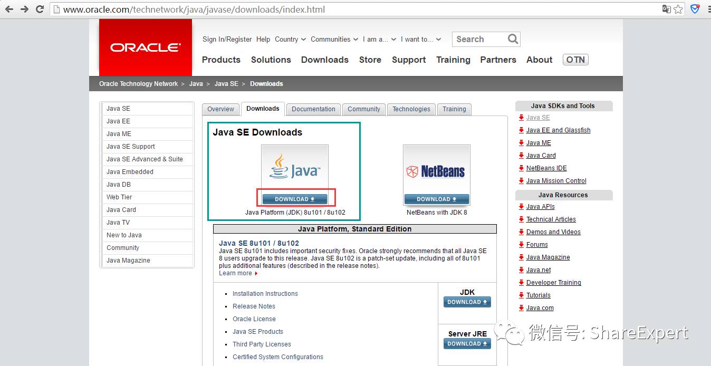This screenshot has width=711, height=366.
Task: Click the browser forward arrow
Action: pyautogui.click(x=24, y=9)
